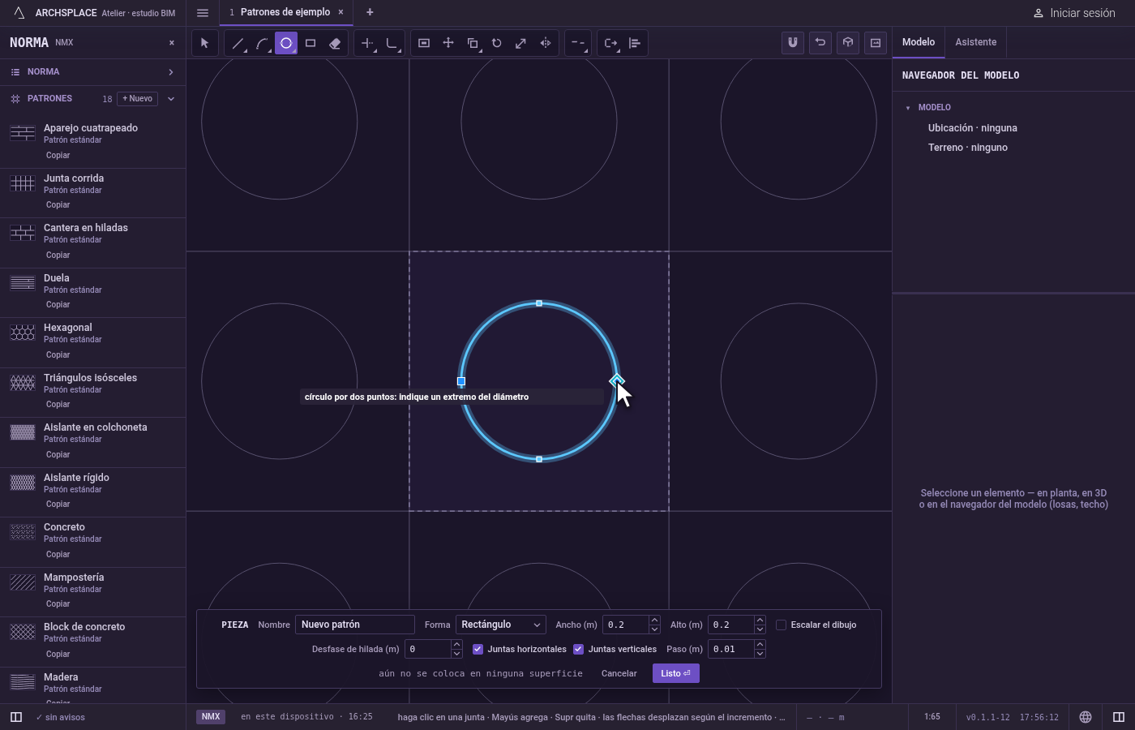Select the line drawing tool
Screen dimensions: 1135x730
pos(238,43)
